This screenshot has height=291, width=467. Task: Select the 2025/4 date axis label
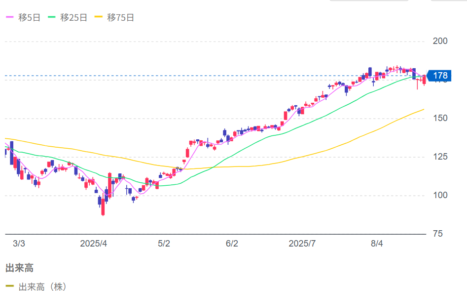click(94, 244)
